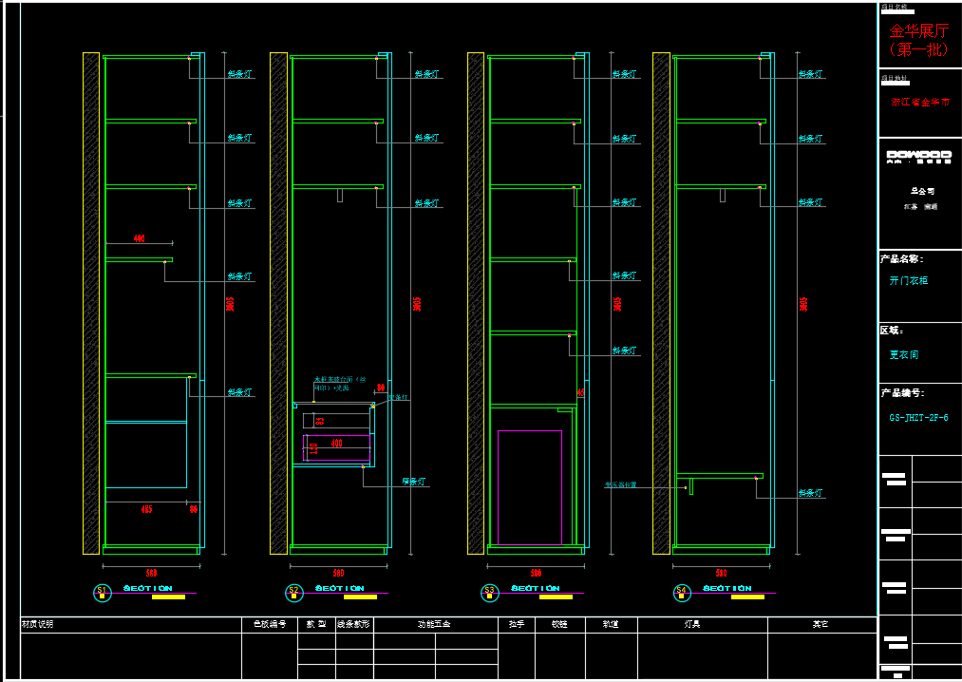Image resolution: width=962 pixels, height=682 pixels.
Task: Select the 95 dimension in section S2
Action: pyautogui.click(x=320, y=421)
